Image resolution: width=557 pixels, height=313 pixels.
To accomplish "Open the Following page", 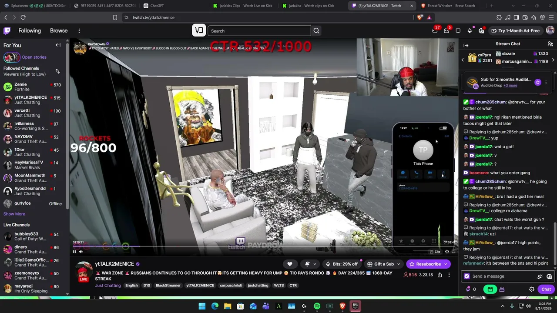I will pos(30,31).
